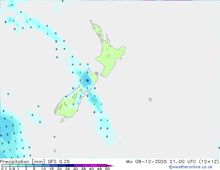Click the forecast date 'Mo 08-12-2025' text
This screenshot has width=220, height=170.
pyautogui.click(x=144, y=161)
